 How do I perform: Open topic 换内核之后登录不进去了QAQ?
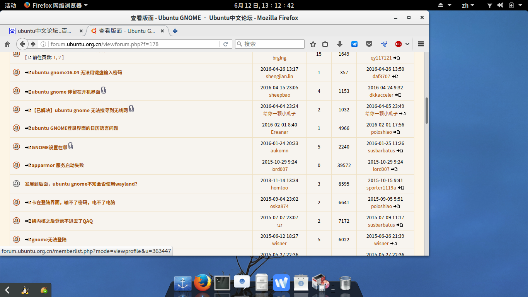pyautogui.click(x=62, y=221)
